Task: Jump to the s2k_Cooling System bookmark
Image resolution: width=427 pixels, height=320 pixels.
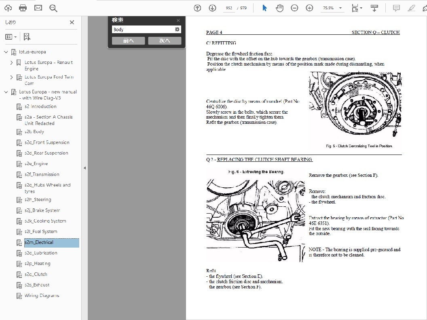Action: [x=45, y=221]
